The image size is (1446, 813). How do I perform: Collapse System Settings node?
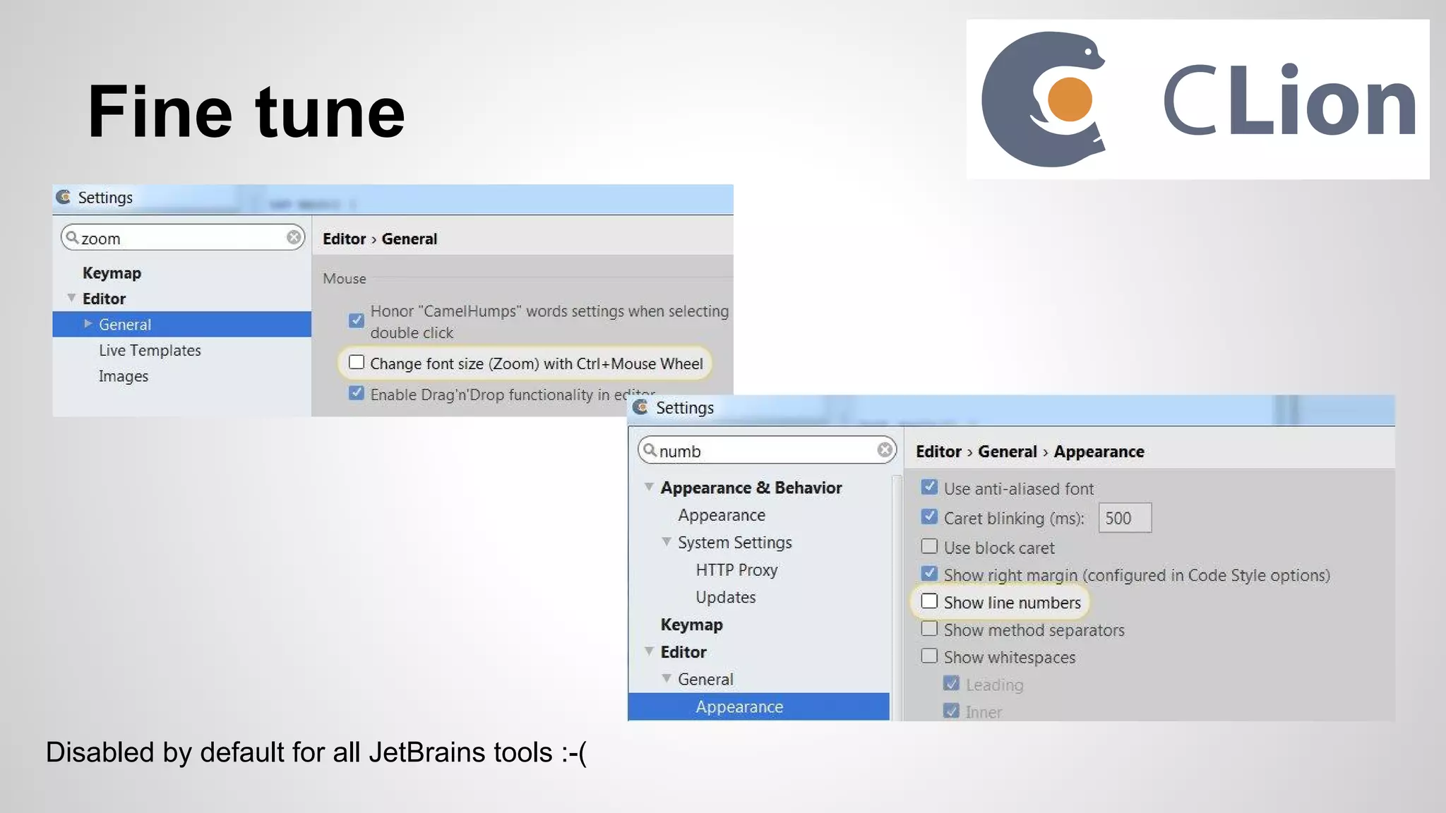pos(667,542)
